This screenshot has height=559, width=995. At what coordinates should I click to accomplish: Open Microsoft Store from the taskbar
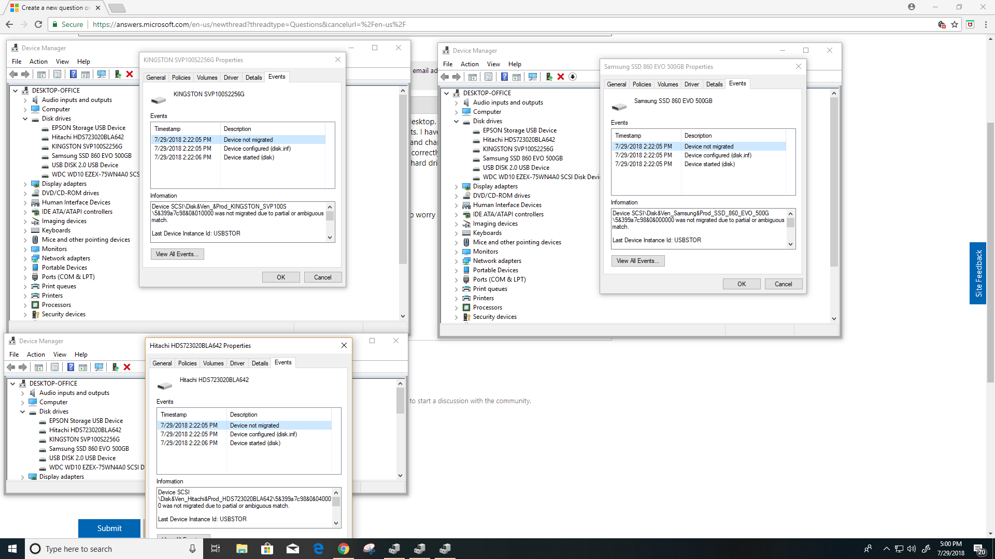[267, 549]
